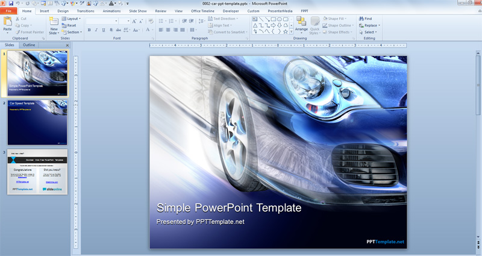The width and height of the screenshot is (482, 256).
Task: Click the New Slide icon
Action: click(x=54, y=22)
